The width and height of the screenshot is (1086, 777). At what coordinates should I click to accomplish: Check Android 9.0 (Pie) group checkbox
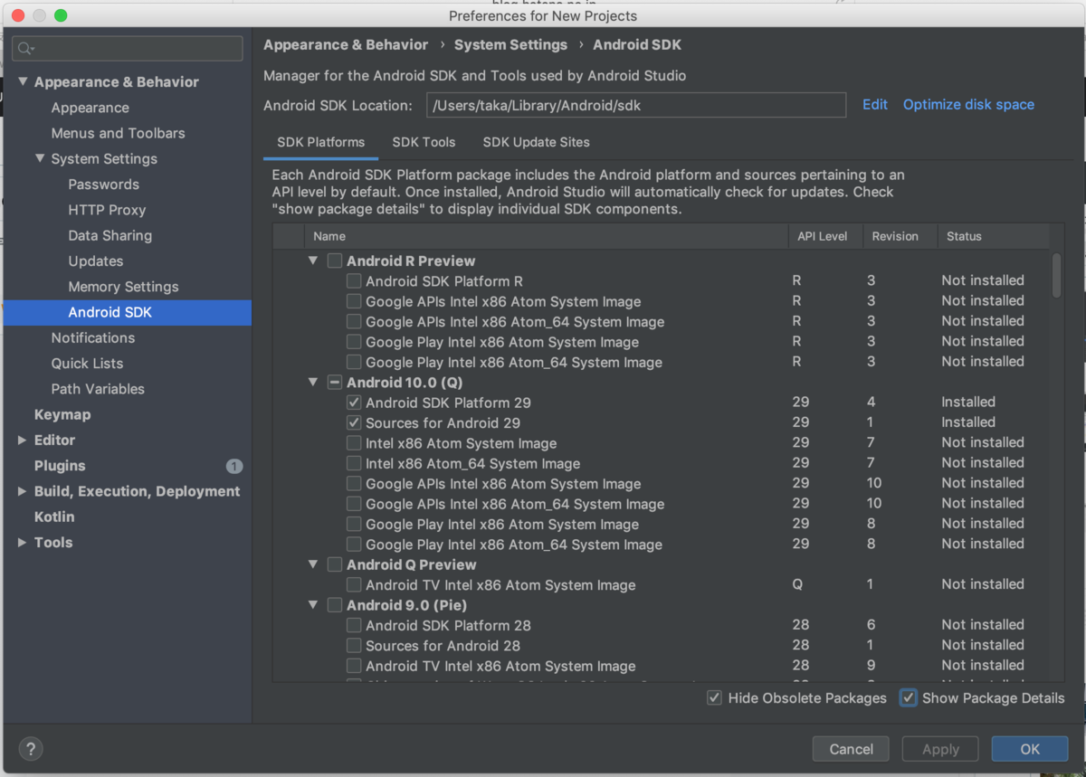[335, 605]
